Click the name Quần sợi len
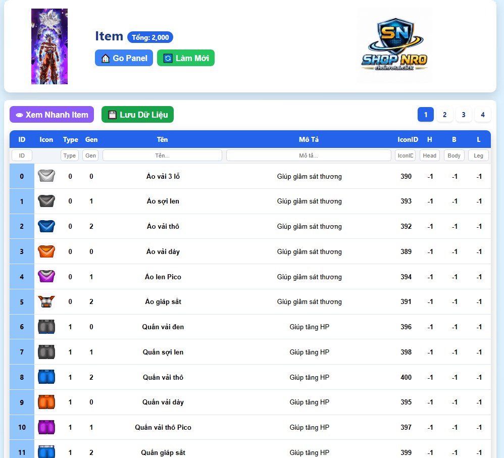 coord(163,352)
